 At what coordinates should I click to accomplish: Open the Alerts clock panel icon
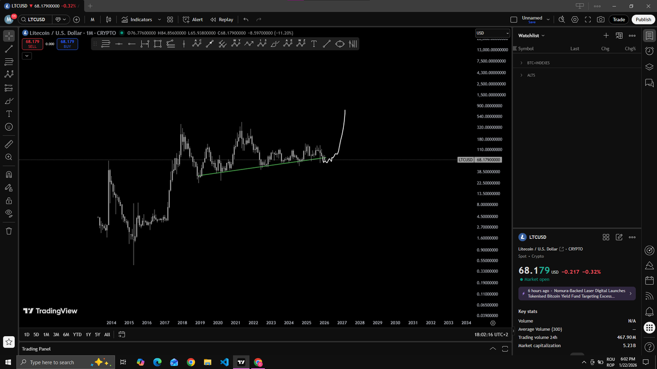click(x=649, y=51)
